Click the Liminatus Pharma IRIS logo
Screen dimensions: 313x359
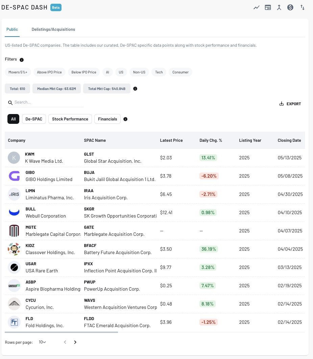click(x=14, y=194)
